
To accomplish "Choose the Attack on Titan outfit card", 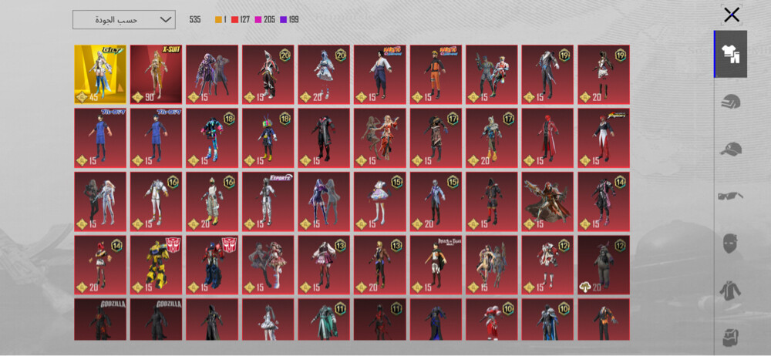I will coord(436,264).
